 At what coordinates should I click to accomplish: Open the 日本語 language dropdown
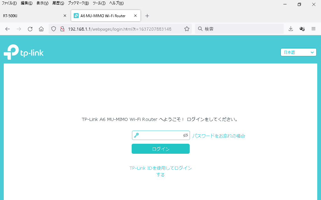point(298,52)
